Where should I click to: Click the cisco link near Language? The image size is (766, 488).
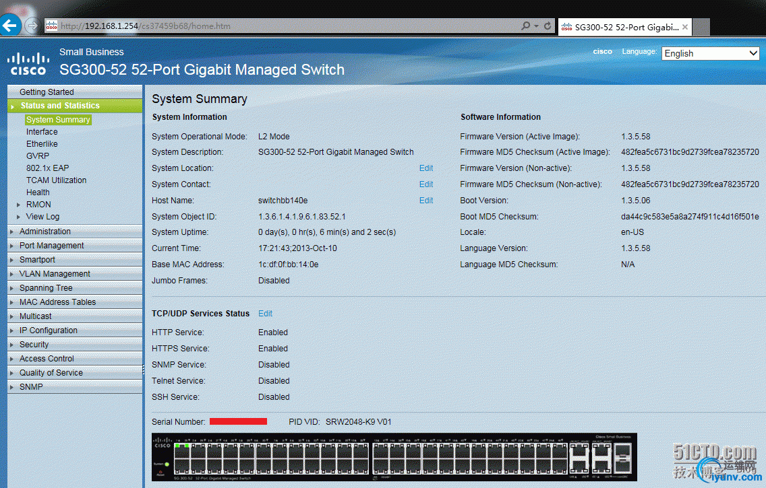602,51
